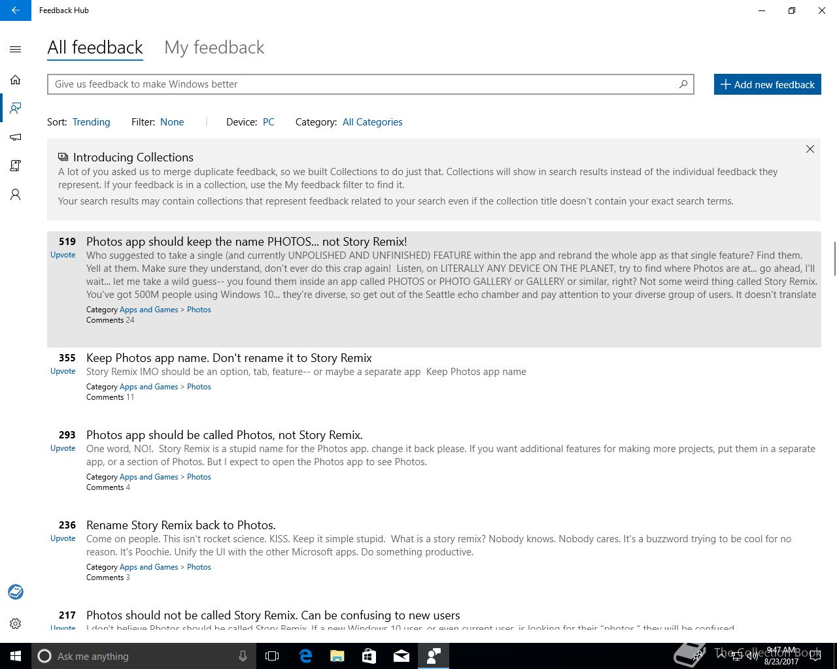Image resolution: width=837 pixels, height=669 pixels.
Task: Open the All Categories dropdown
Action: click(x=372, y=122)
